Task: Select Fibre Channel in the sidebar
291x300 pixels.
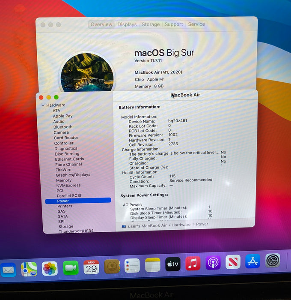Action: pos(68,164)
